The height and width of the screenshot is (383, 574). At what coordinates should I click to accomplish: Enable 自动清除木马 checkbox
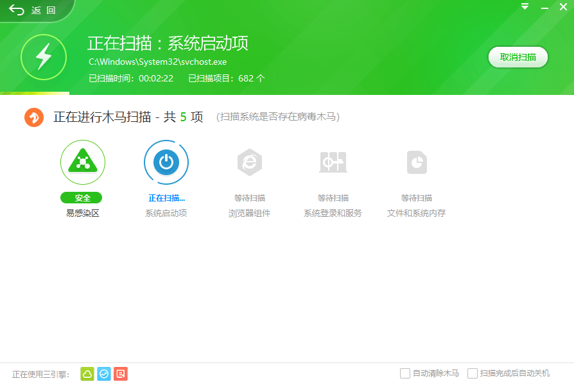405,373
